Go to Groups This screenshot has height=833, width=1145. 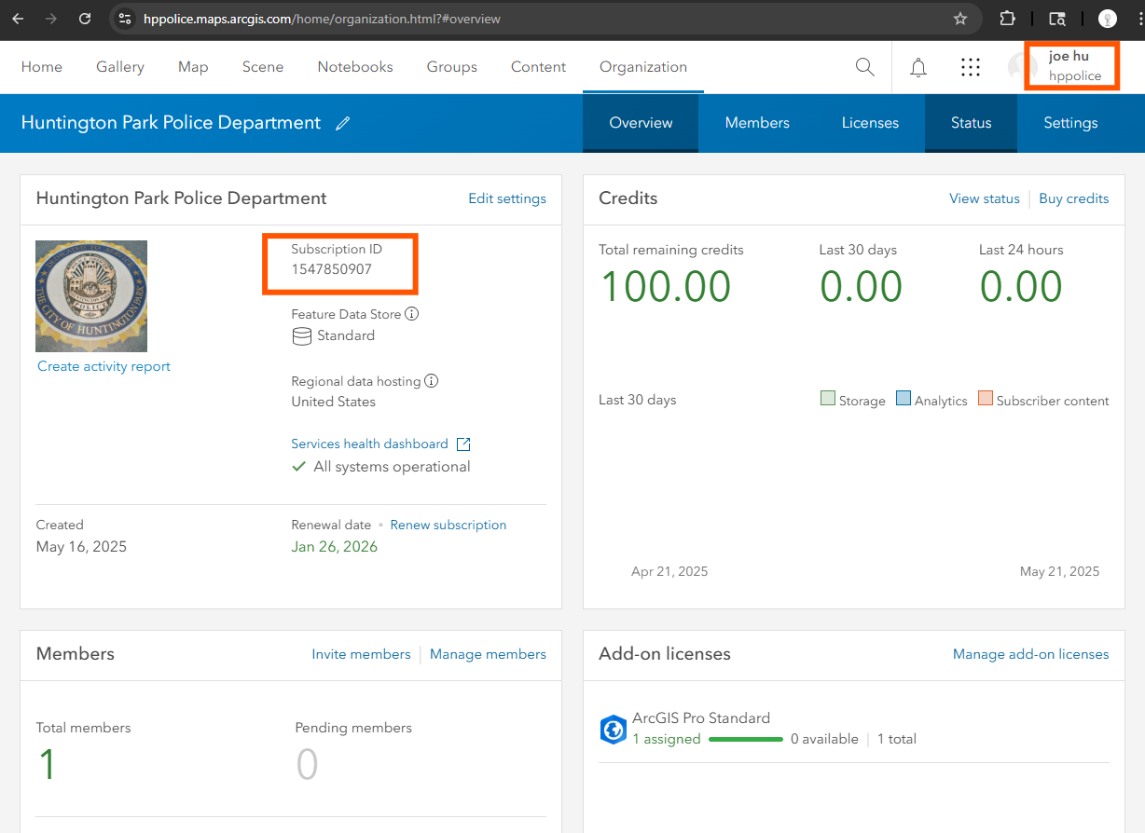(x=452, y=67)
